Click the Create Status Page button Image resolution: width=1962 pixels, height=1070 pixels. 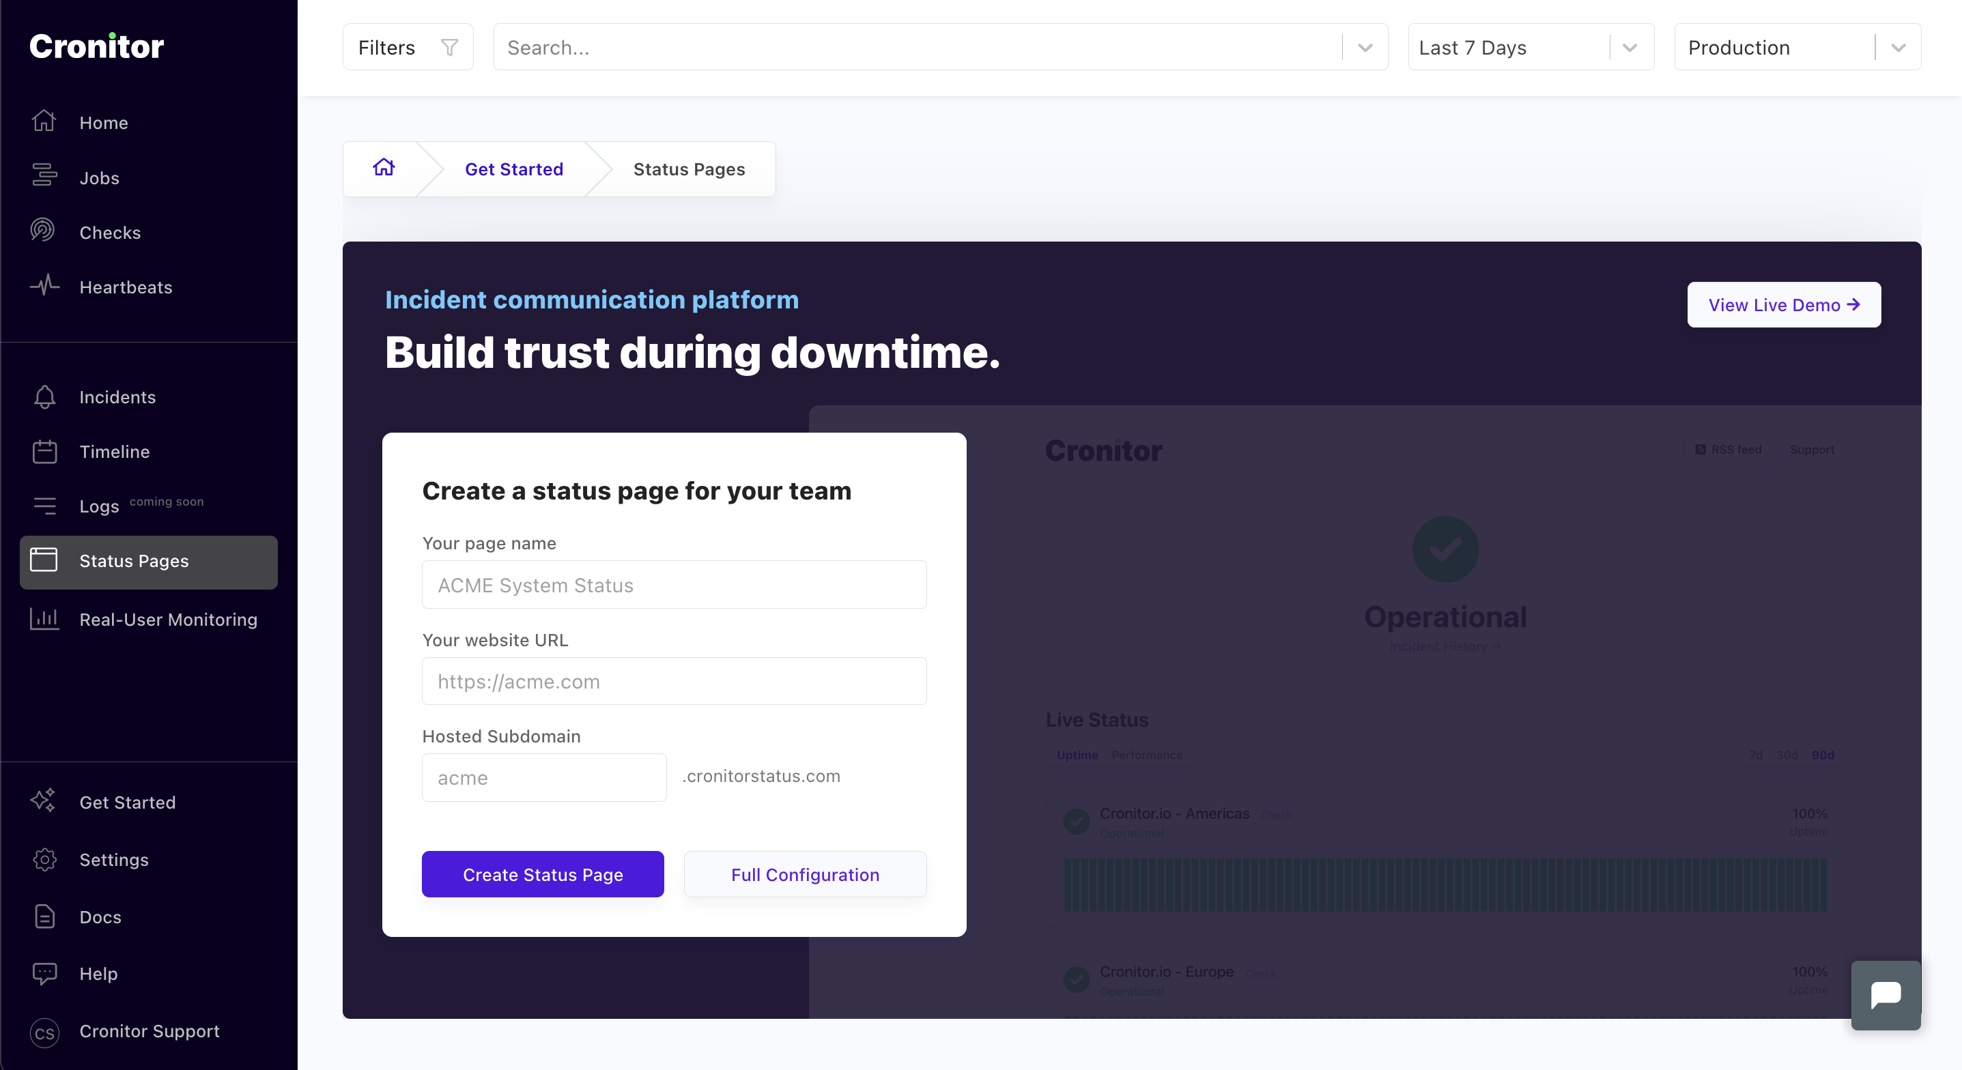coord(543,873)
